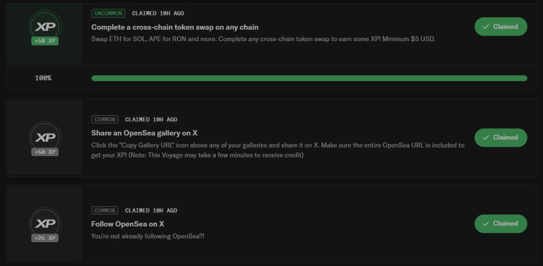Select the COMMON tag on Share gallery voyage
The width and height of the screenshot is (543, 266).
105,120
